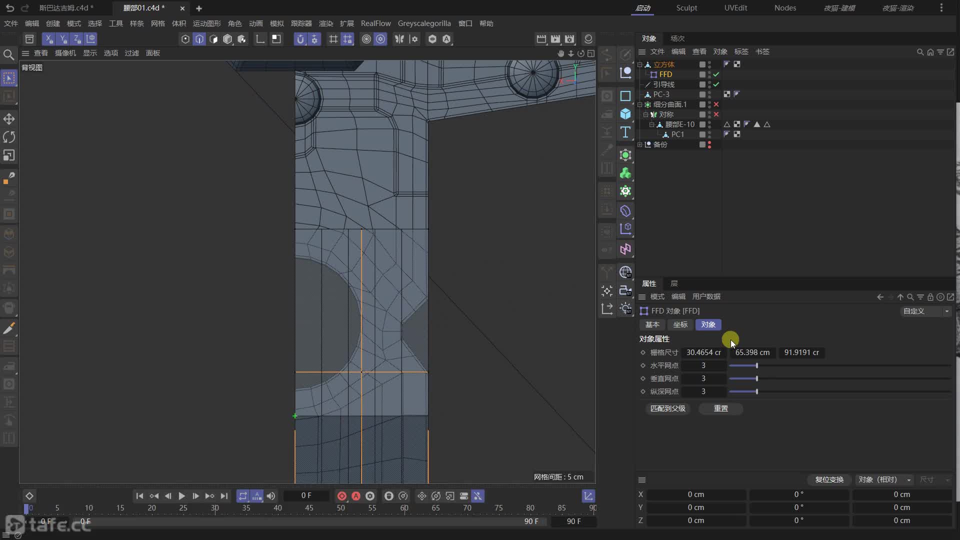Click the render view clapboard icon
Viewport: 960px width, 540px height.
[541, 39]
